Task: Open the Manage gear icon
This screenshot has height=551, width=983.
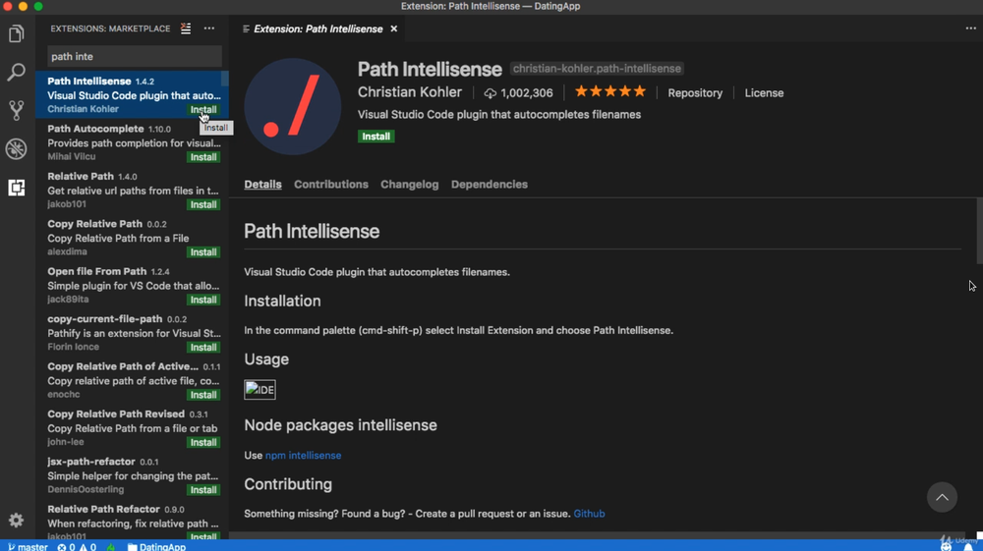Action: click(17, 521)
